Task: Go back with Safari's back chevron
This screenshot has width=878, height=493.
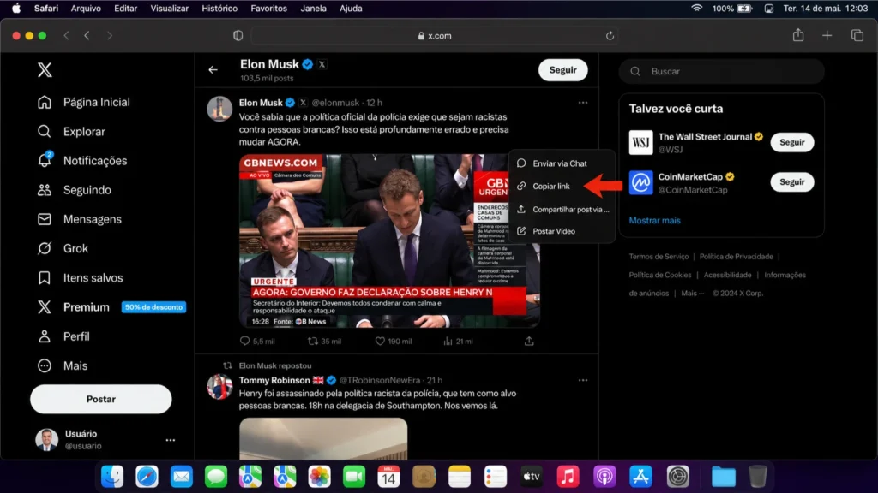Action: tap(87, 36)
